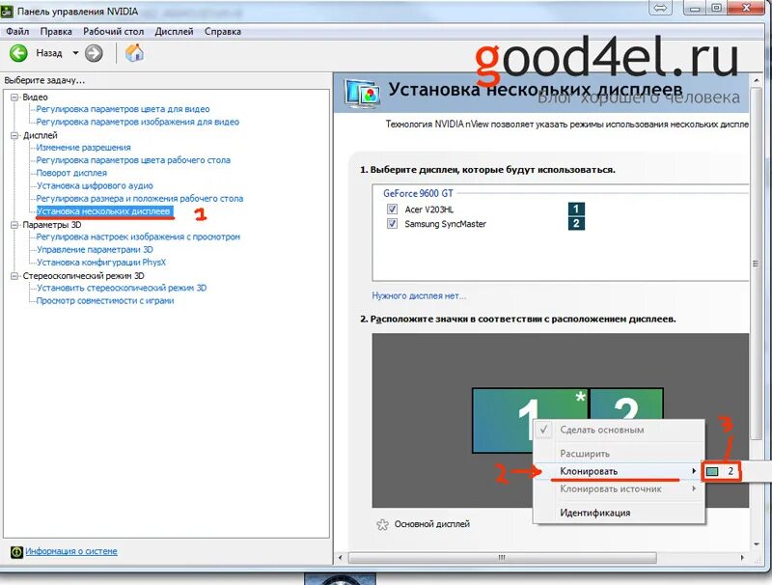772x585 pixels.
Task: Collapse the Параметры 3D tree group
Action: coord(14,225)
